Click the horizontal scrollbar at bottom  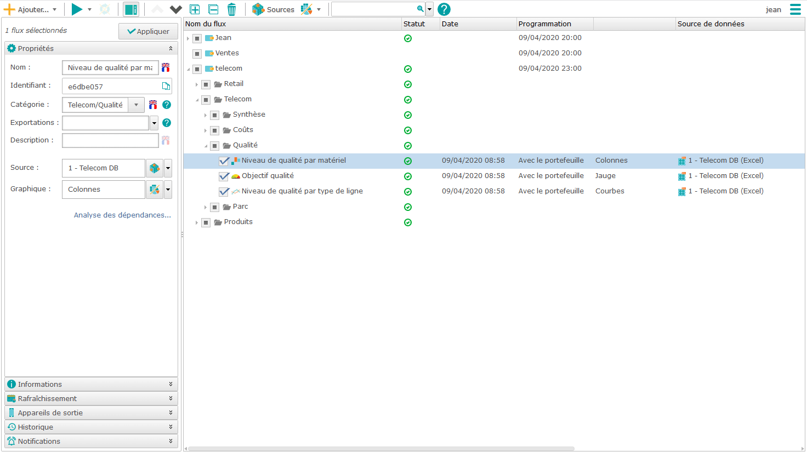click(x=381, y=448)
